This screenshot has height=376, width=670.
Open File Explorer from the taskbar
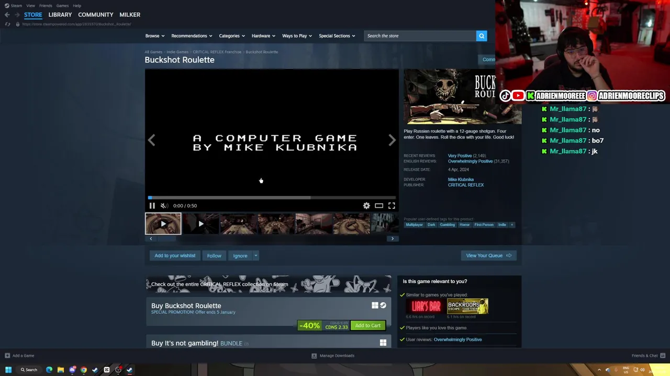coord(61,370)
